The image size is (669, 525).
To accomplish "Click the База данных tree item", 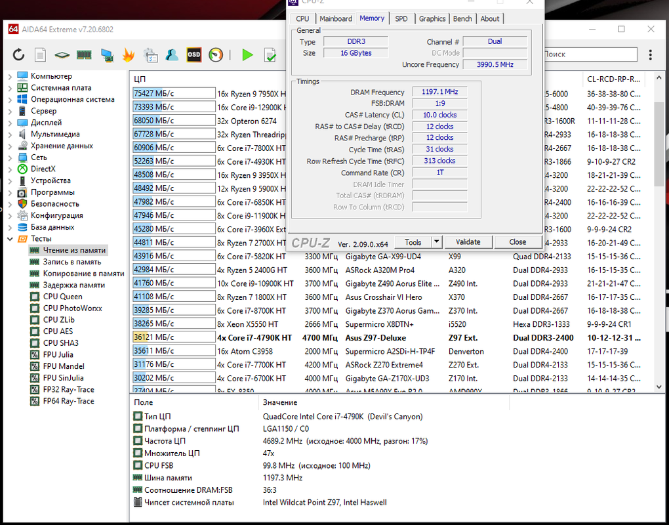I will tap(52, 227).
